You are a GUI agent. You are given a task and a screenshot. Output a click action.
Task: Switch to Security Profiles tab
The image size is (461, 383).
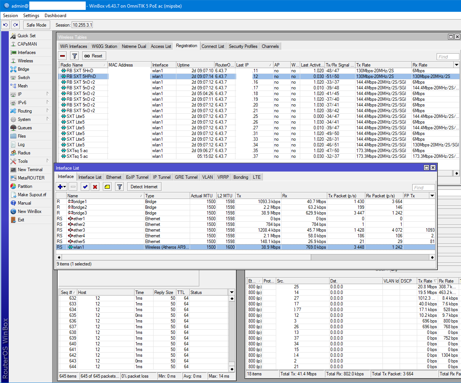click(x=243, y=46)
